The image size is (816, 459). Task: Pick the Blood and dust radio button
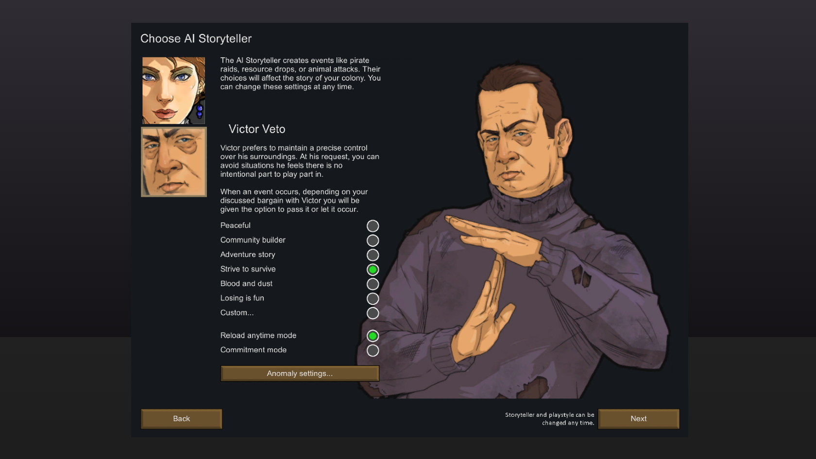(x=373, y=284)
